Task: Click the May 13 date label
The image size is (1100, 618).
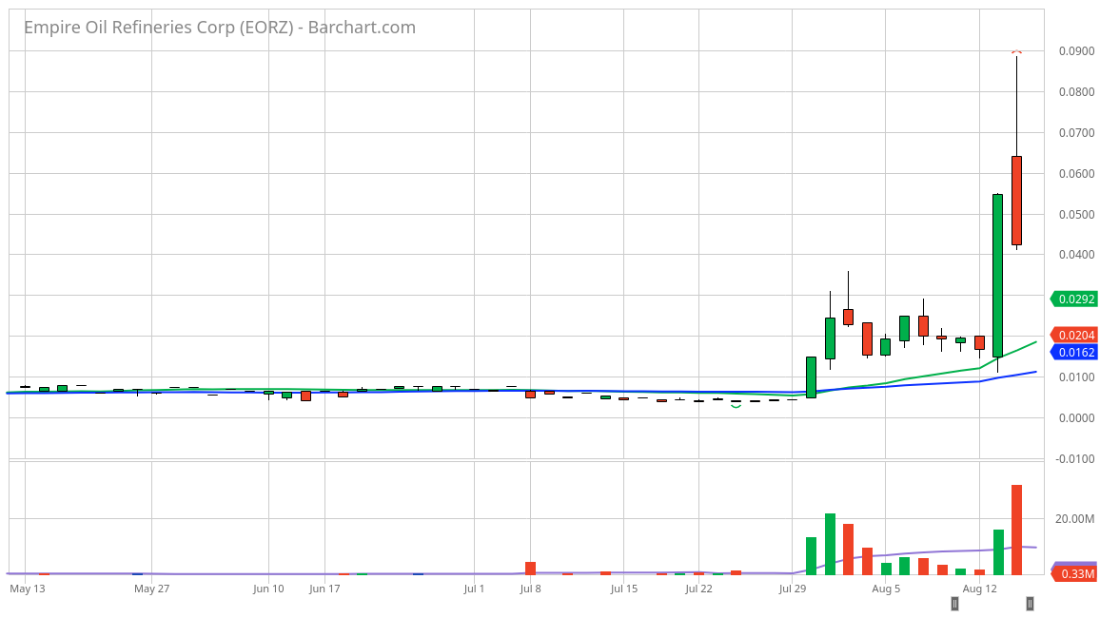Action: pos(28,589)
